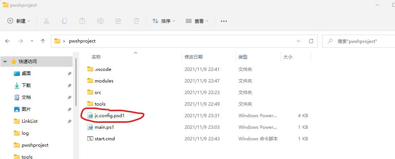Click the search pwshproject box
Image resolution: width=395 pixels, height=159 pixels.
[359, 41]
